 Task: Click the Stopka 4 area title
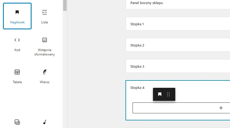[137, 88]
